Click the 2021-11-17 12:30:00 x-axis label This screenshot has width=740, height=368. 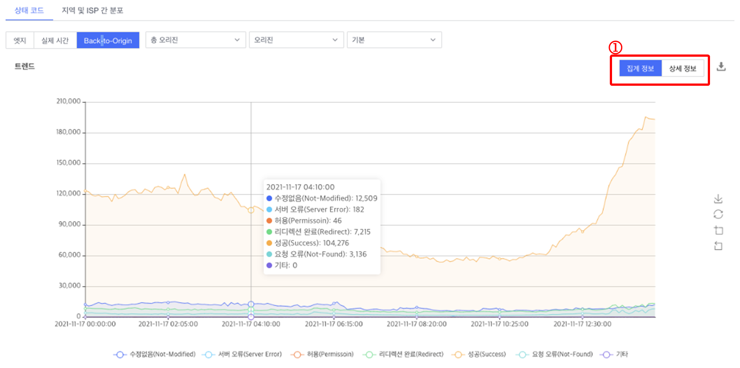coord(582,324)
